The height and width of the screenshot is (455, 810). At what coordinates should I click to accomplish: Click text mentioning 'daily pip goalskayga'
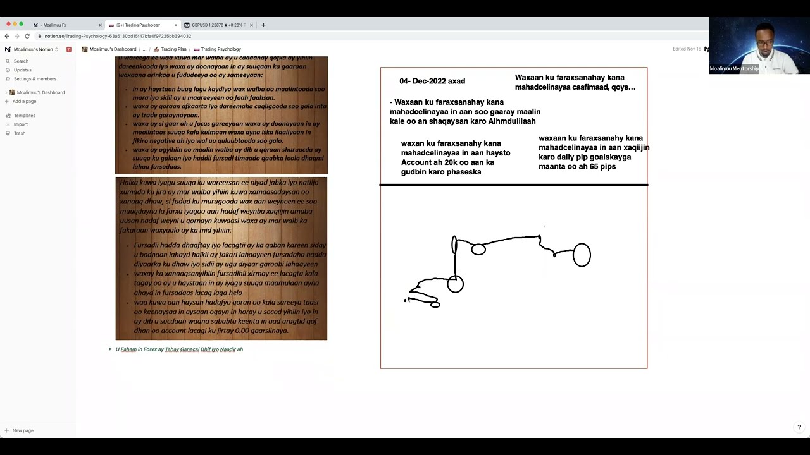[594, 152]
